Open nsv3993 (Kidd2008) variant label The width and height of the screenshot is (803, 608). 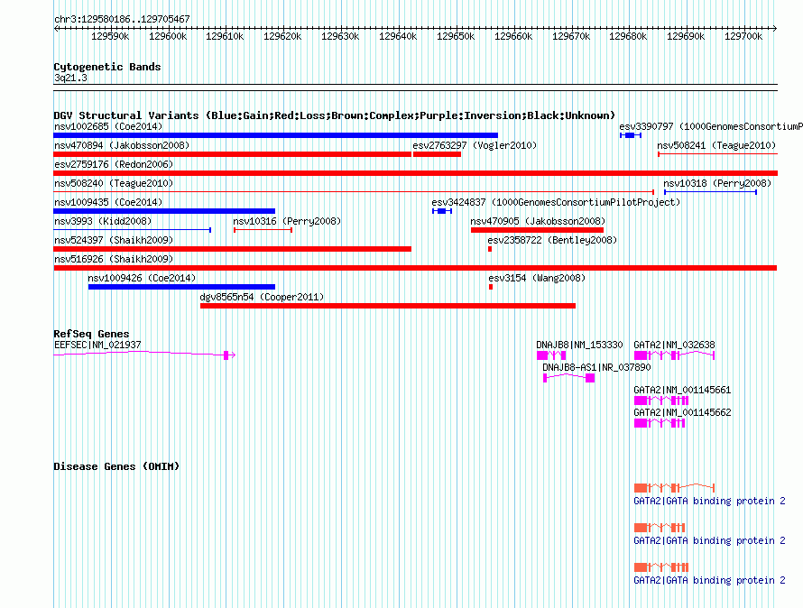[103, 221]
